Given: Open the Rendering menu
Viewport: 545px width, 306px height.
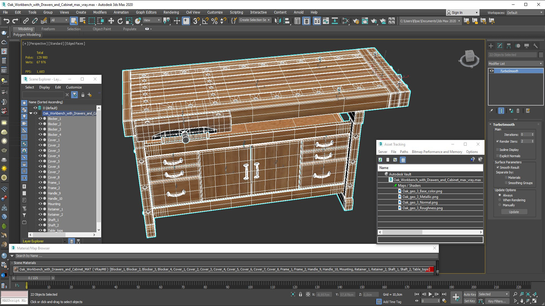Looking at the screenshot, I should pyautogui.click(x=171, y=12).
